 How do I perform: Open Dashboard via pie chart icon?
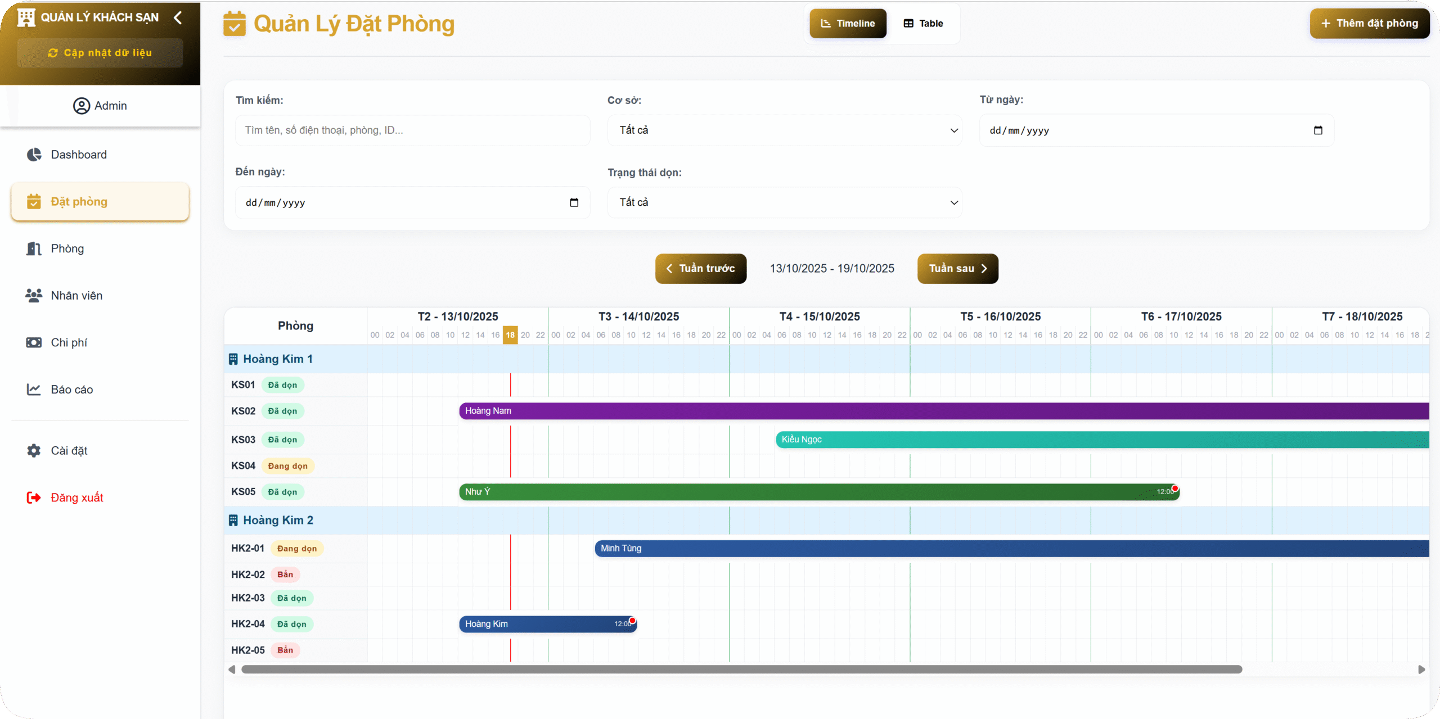[x=34, y=155]
